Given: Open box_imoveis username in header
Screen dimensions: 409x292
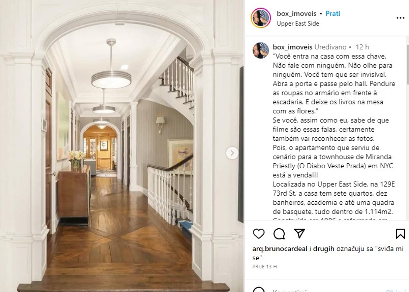Looking at the screenshot, I should pos(297,14).
